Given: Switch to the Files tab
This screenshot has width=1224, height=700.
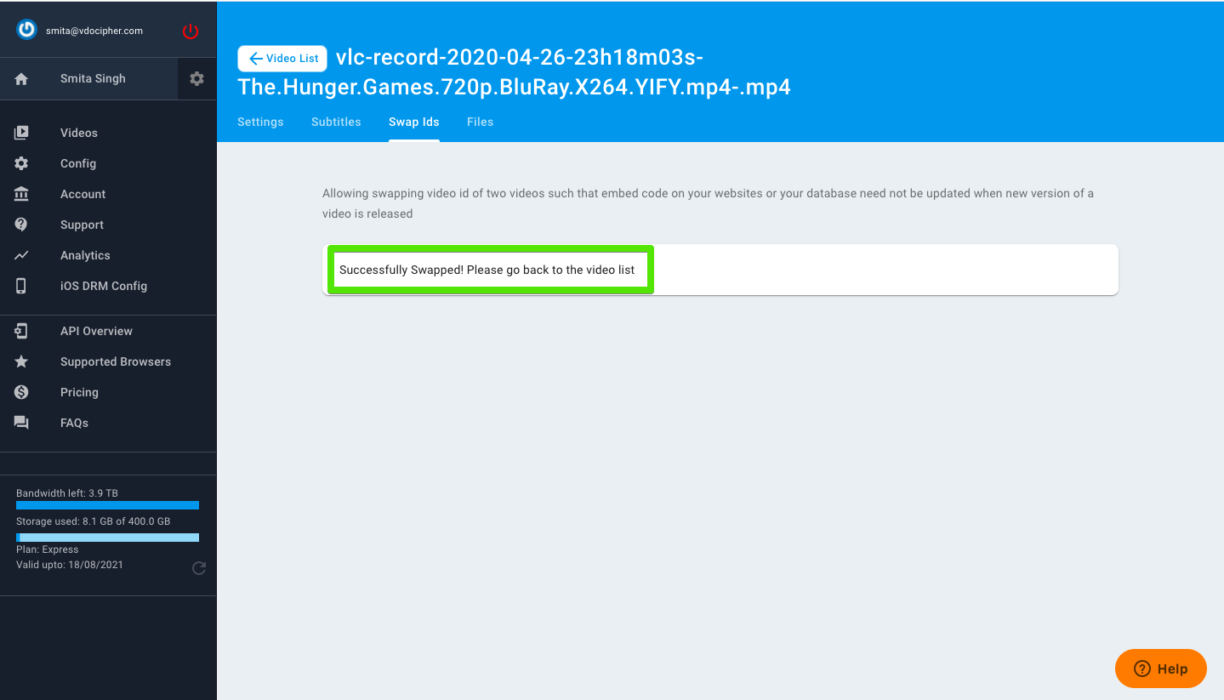Looking at the screenshot, I should (480, 122).
